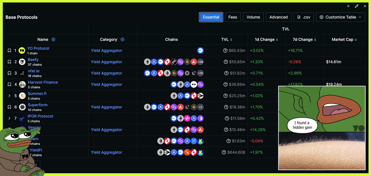Open Category column settings gear
Viewport: 371px width, 176px height.
coord(122,40)
